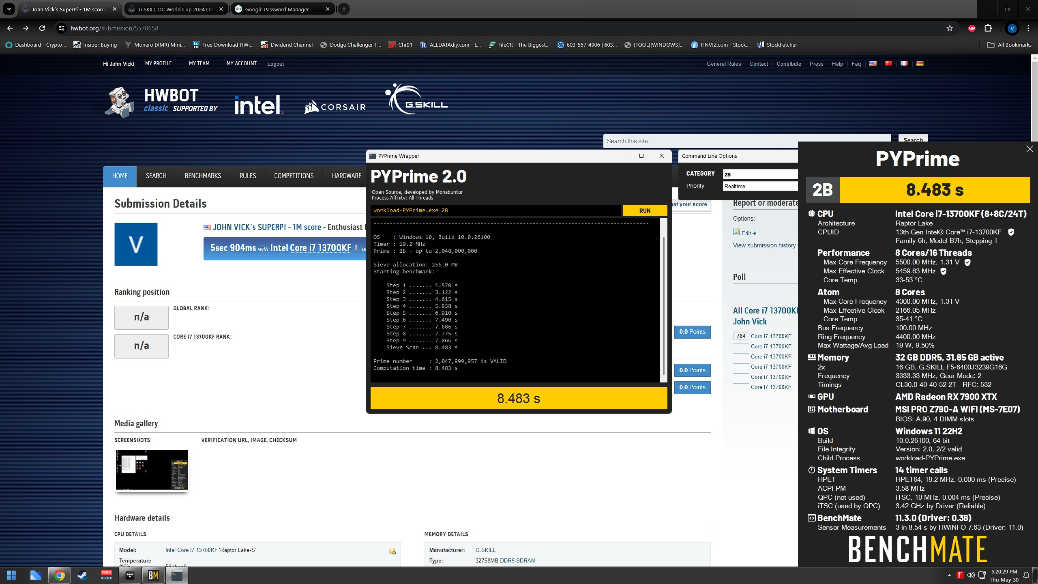This screenshot has height=584, width=1038.
Task: Select the French flag language icon
Action: 904,63
